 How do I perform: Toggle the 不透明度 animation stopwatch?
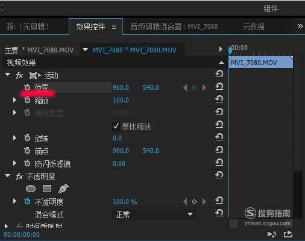27,201
